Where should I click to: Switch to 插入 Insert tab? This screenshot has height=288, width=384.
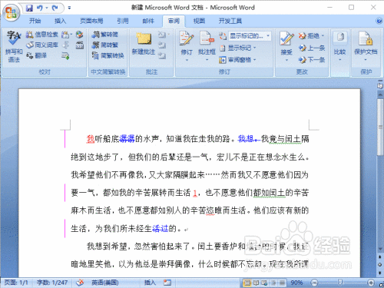[60, 21]
